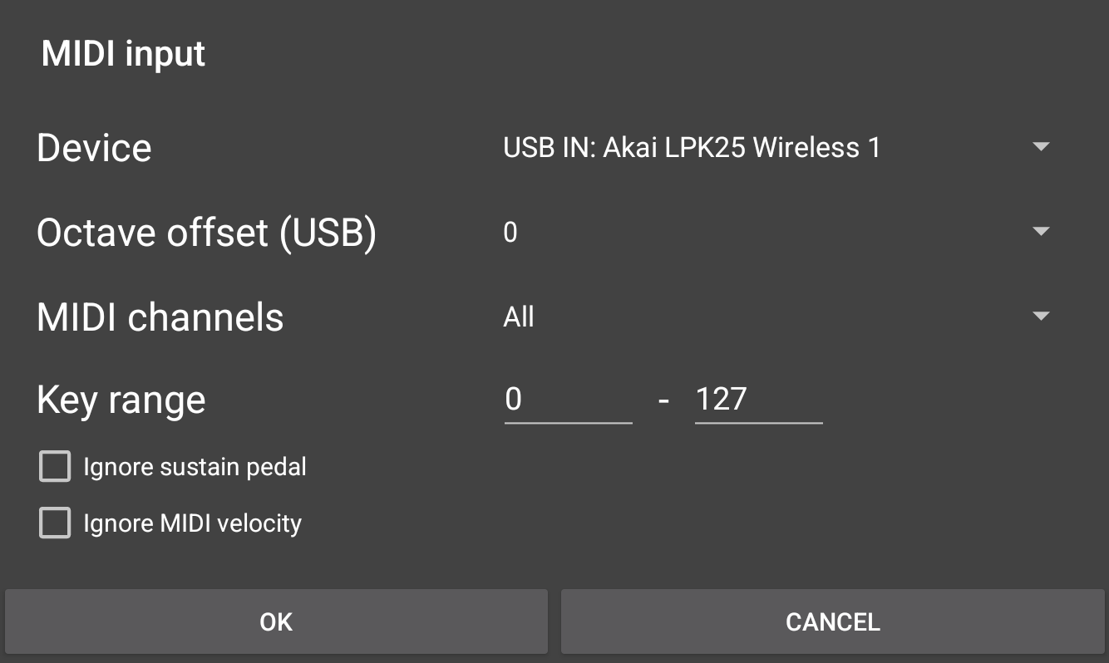Select the Akai LPK25 Wireless device text

pos(691,148)
